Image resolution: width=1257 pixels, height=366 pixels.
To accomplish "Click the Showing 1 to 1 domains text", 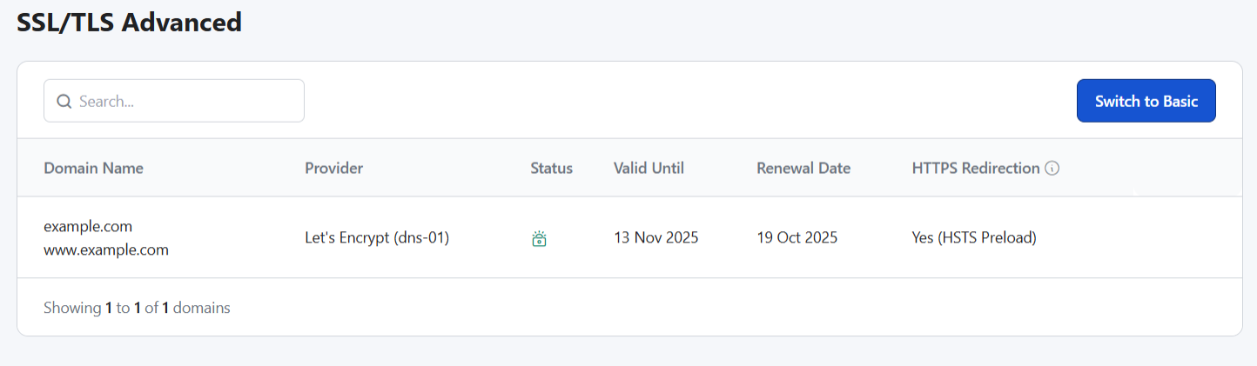I will [x=136, y=308].
